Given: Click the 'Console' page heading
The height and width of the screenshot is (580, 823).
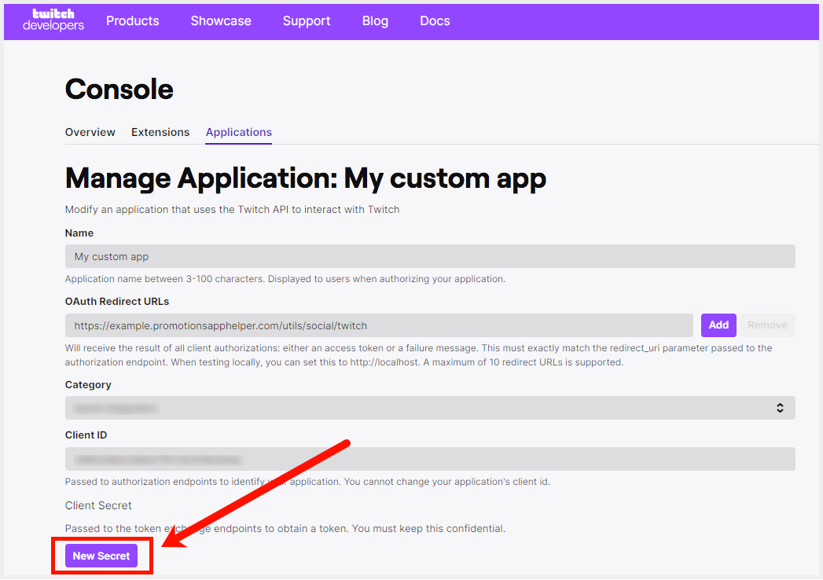Looking at the screenshot, I should click(119, 90).
